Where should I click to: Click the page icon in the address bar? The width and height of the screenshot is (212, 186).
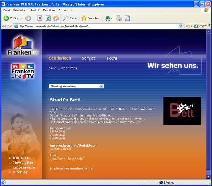pos(16,26)
